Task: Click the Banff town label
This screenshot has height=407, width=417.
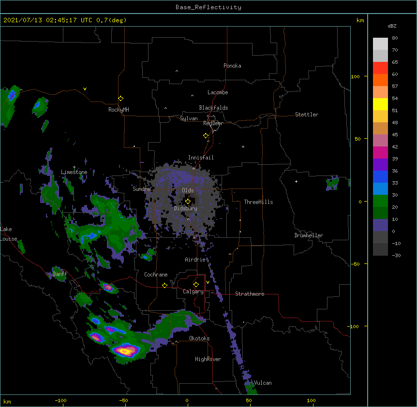Action: [x=60, y=274]
